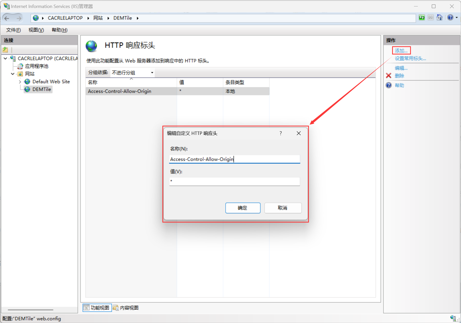Confirm dialog with 确定 button

click(243, 208)
